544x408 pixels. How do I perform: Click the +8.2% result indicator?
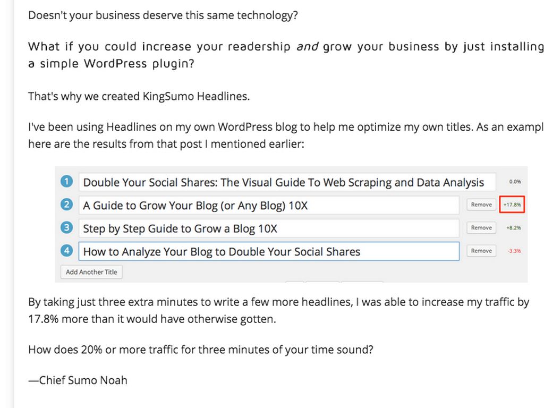pos(513,228)
